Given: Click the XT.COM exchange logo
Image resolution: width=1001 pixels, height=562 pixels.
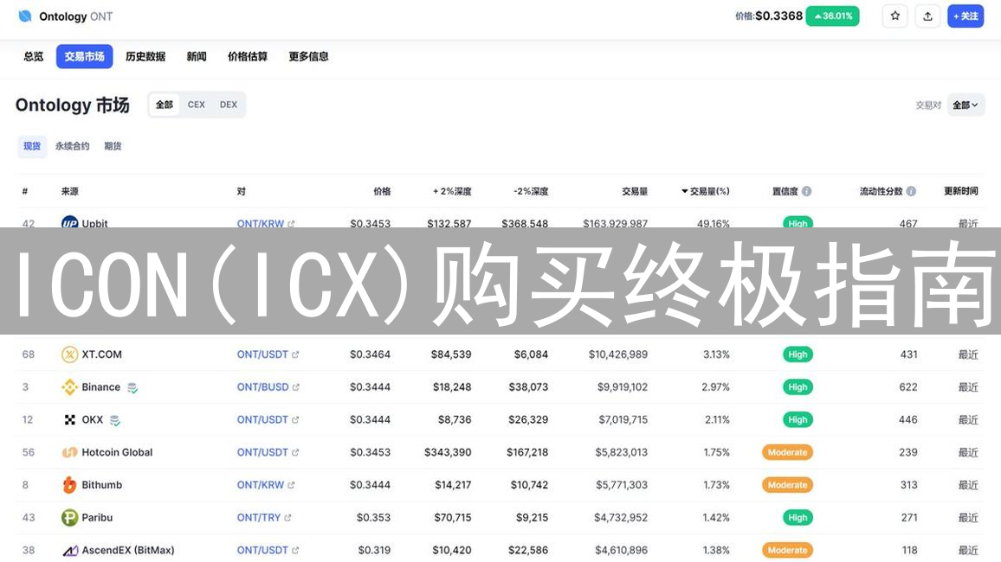Looking at the screenshot, I should pos(69,354).
